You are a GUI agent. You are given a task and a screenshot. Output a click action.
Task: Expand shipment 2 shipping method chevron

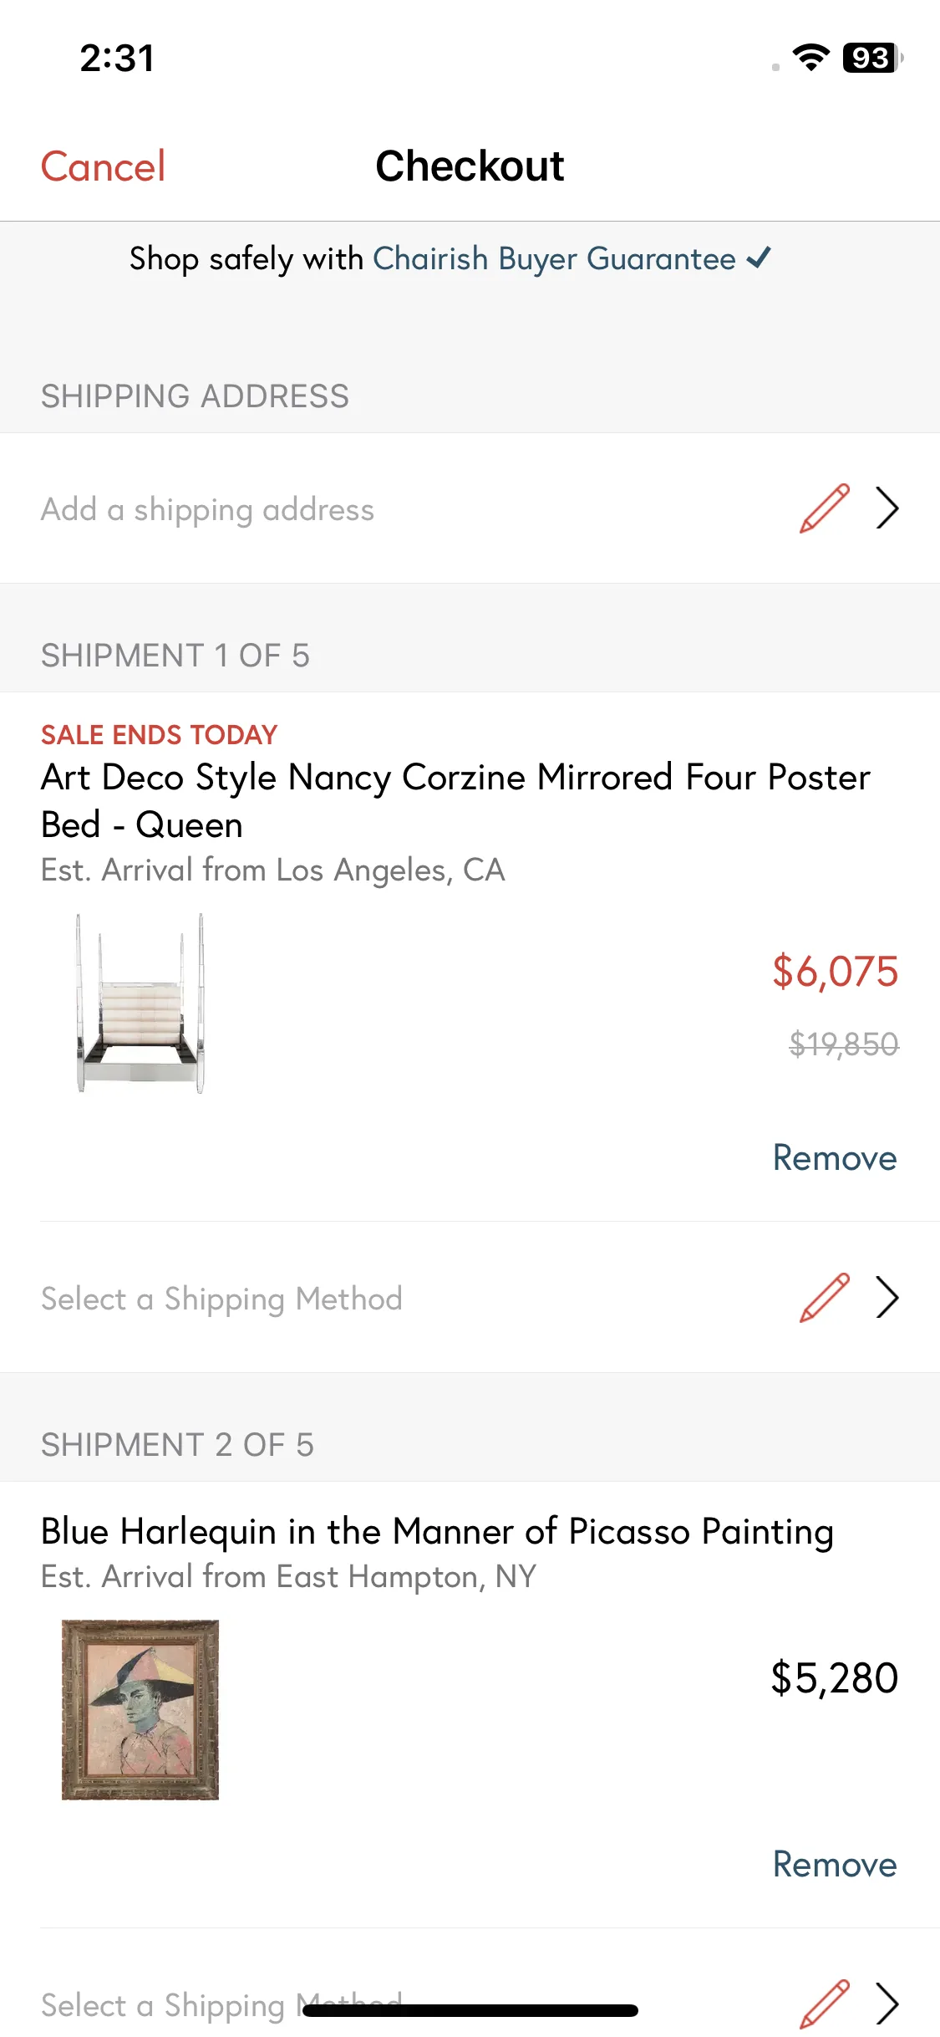[x=887, y=2004]
